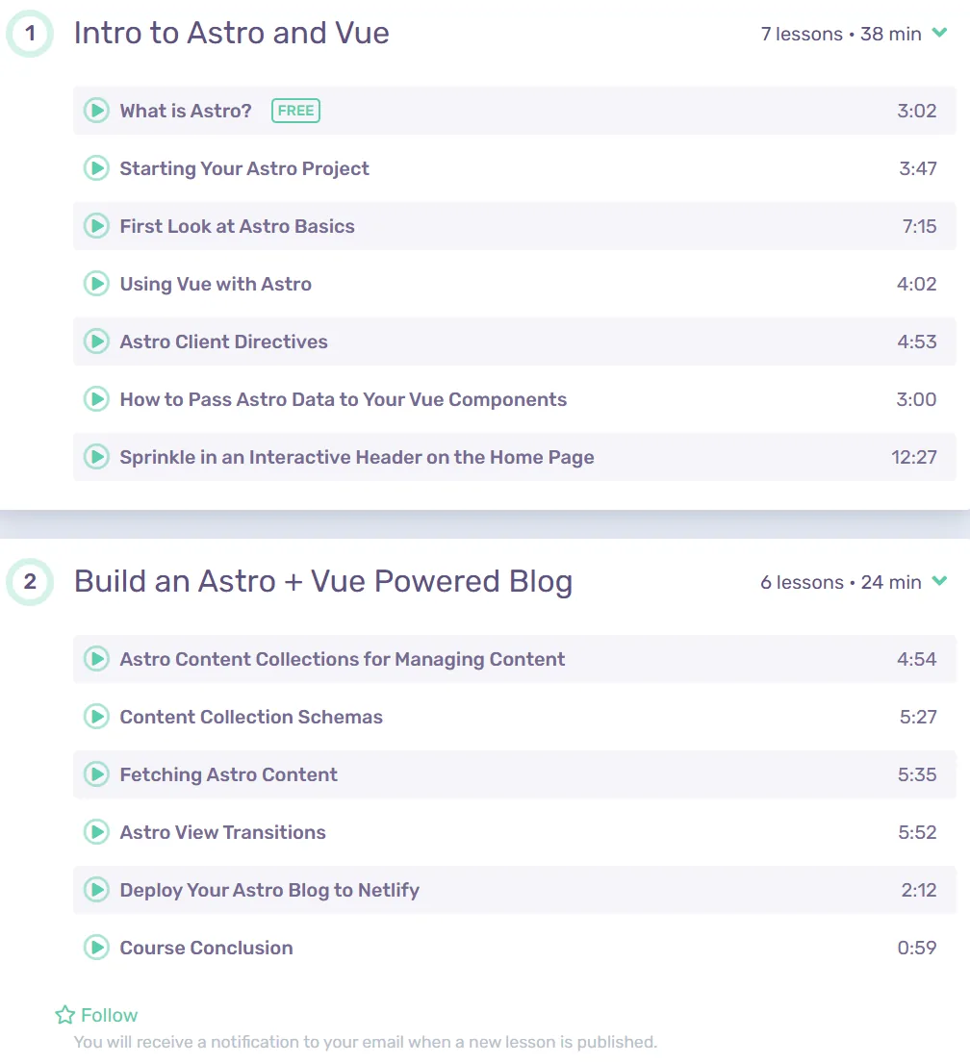Click play icon next to Using Vue with Astro
This screenshot has width=970, height=1064.
point(96,284)
